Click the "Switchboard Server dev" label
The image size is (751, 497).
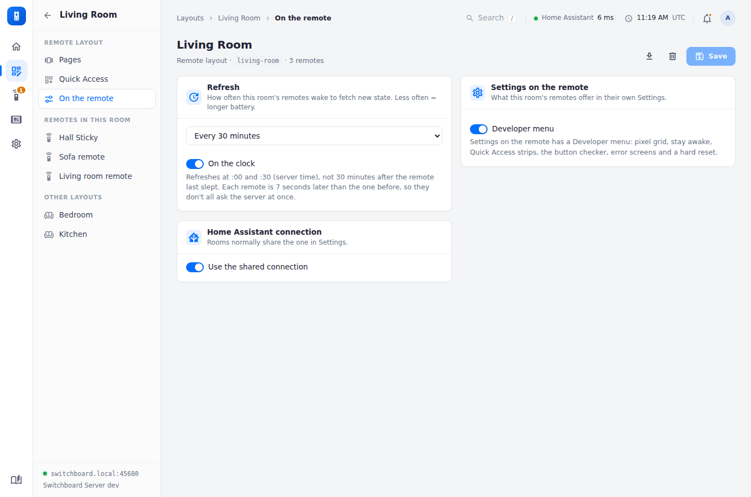click(x=81, y=485)
